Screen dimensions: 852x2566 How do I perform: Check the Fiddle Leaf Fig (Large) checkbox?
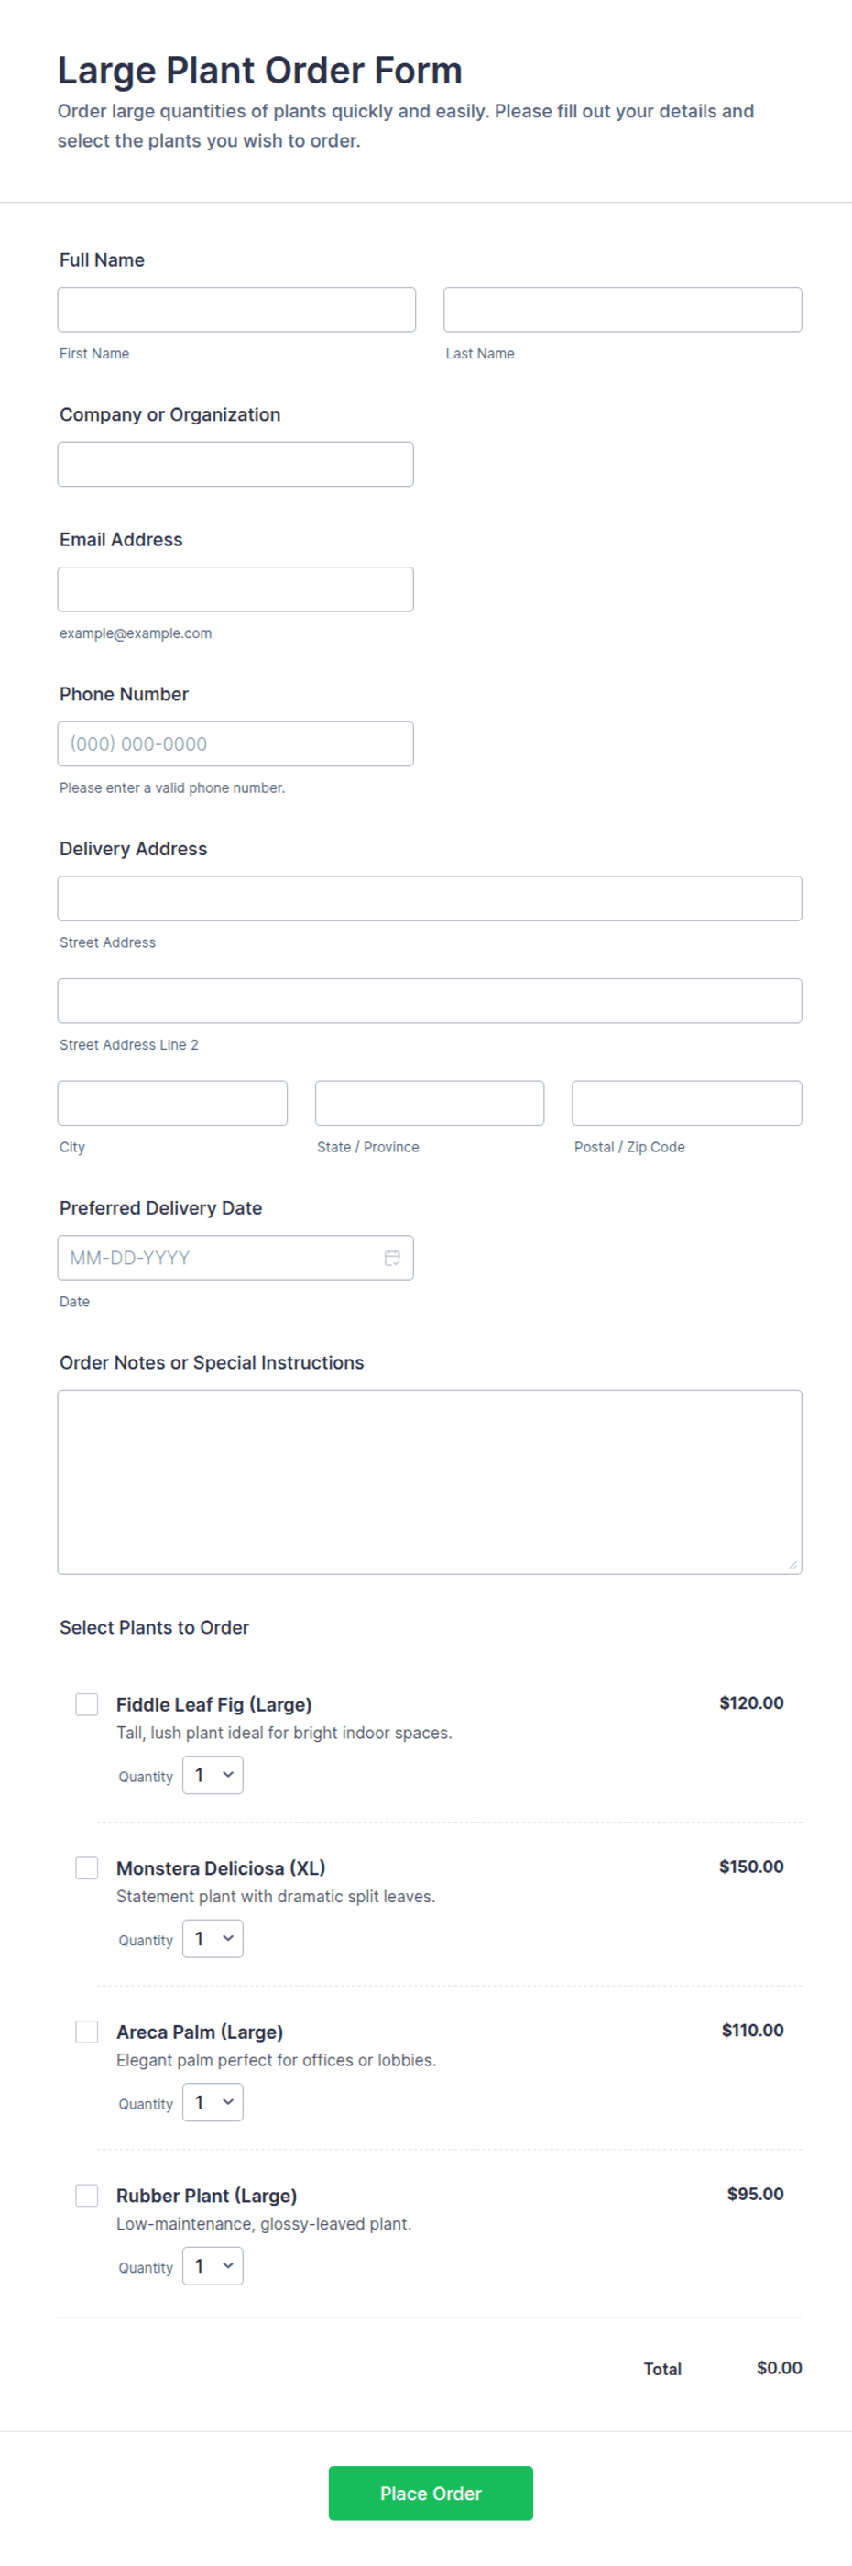click(87, 1703)
